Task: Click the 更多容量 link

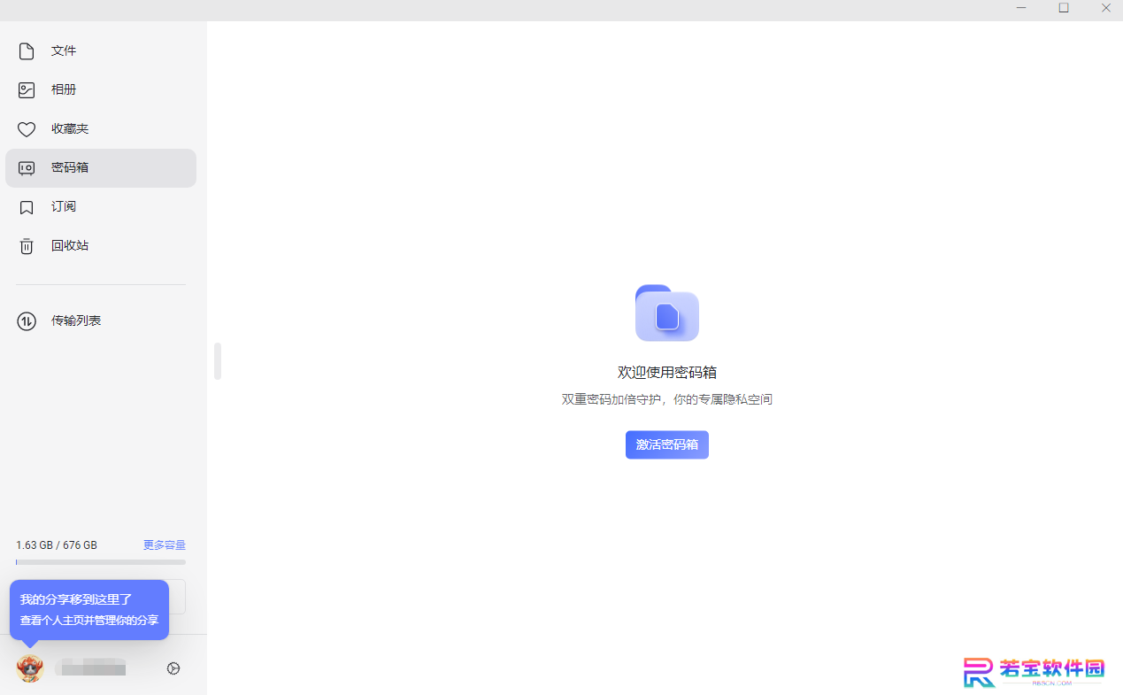Action: click(x=165, y=545)
